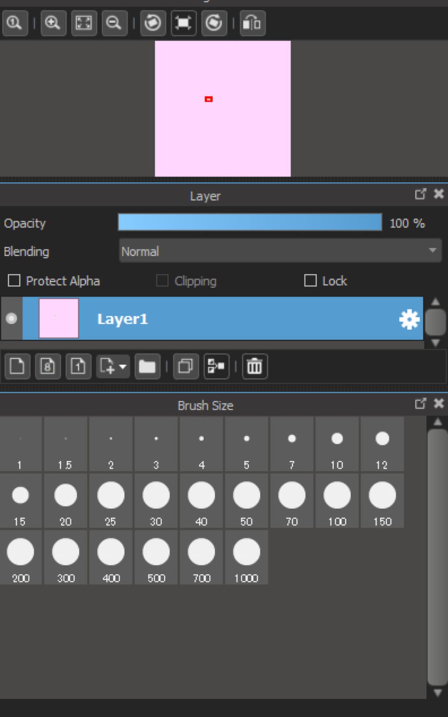Add a new 8-bit layer
Screen dimensions: 448x717
coord(48,366)
